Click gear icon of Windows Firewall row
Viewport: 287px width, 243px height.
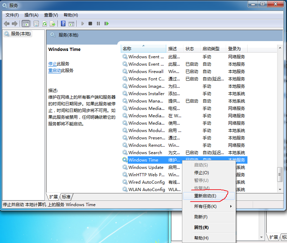click(125, 71)
